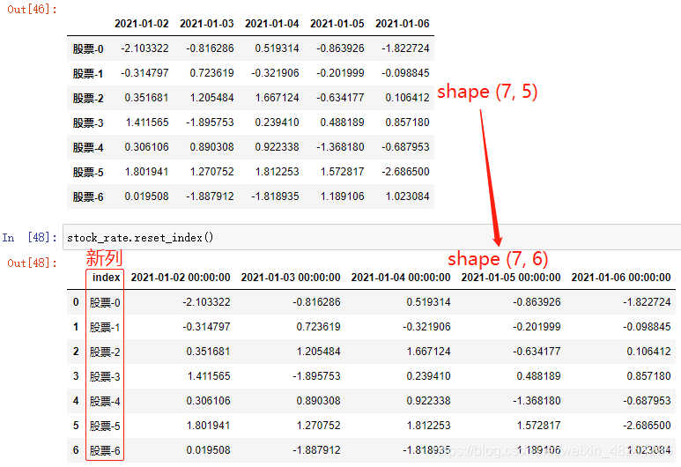This screenshot has height=467, width=681.
Task: Click row number 0 in second table
Action: (x=76, y=302)
